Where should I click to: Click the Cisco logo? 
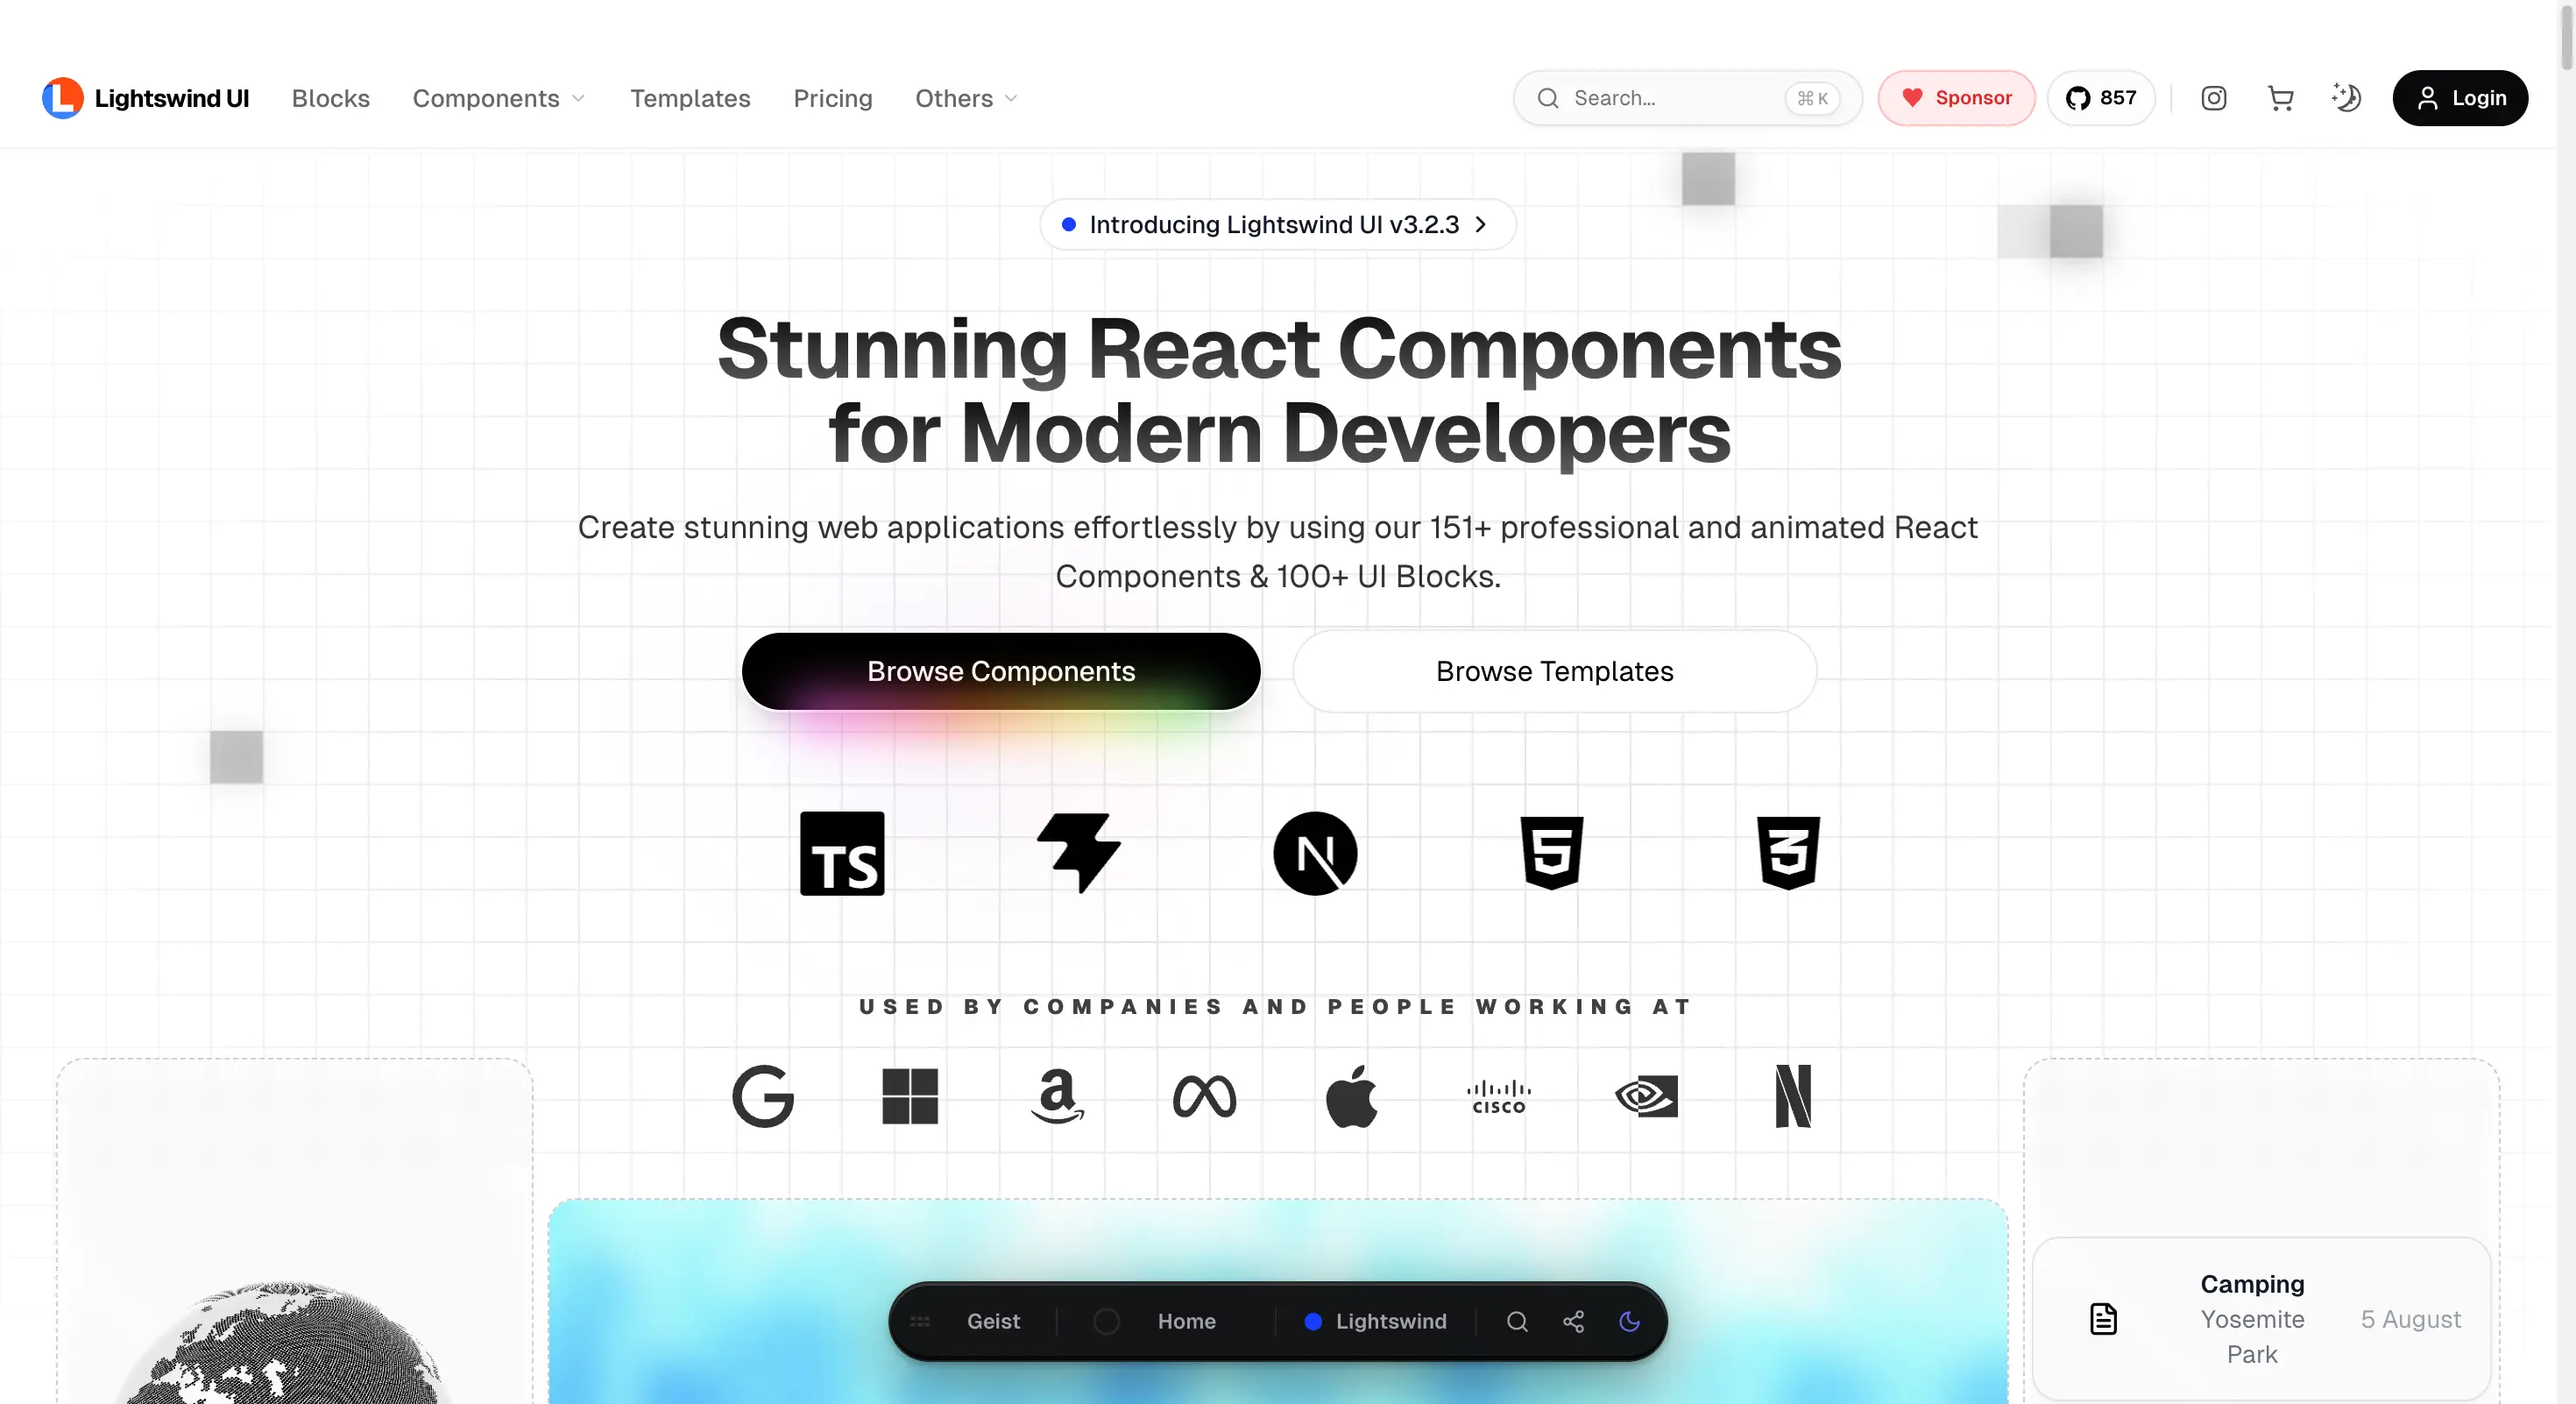[1498, 1096]
